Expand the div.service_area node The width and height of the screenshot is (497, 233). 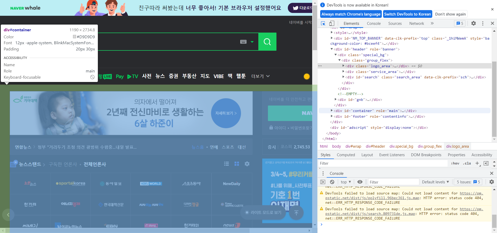(x=343, y=72)
